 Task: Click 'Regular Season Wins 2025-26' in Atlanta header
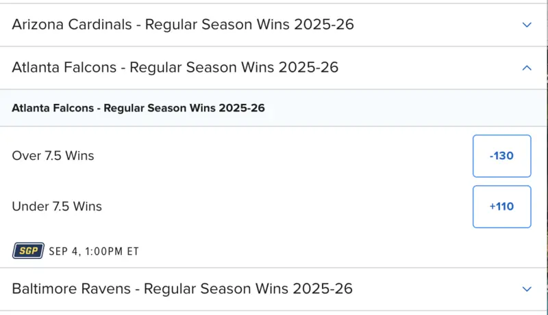(x=234, y=67)
